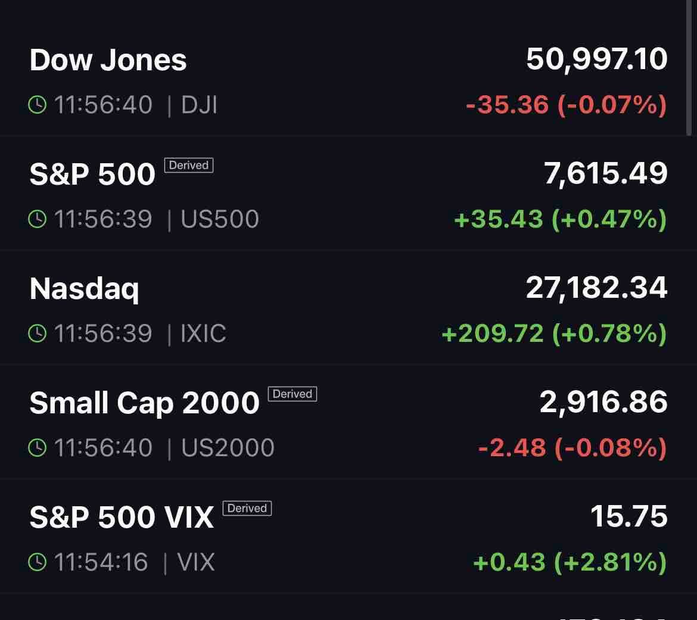Click the US2000 ticker symbol
The image size is (697, 620).
pos(228,448)
